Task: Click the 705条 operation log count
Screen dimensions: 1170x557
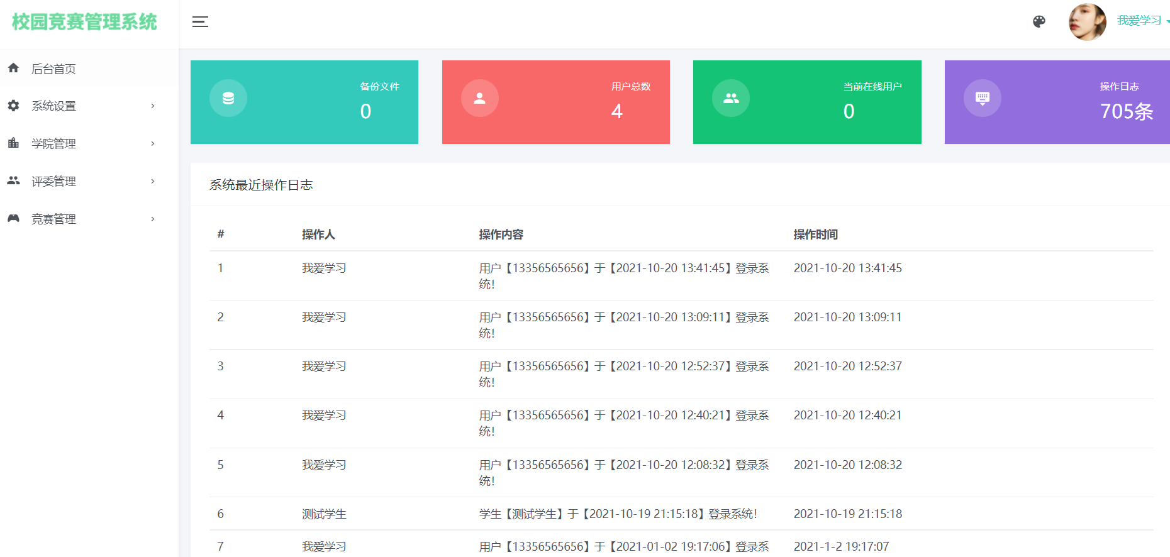Action: point(1126,111)
